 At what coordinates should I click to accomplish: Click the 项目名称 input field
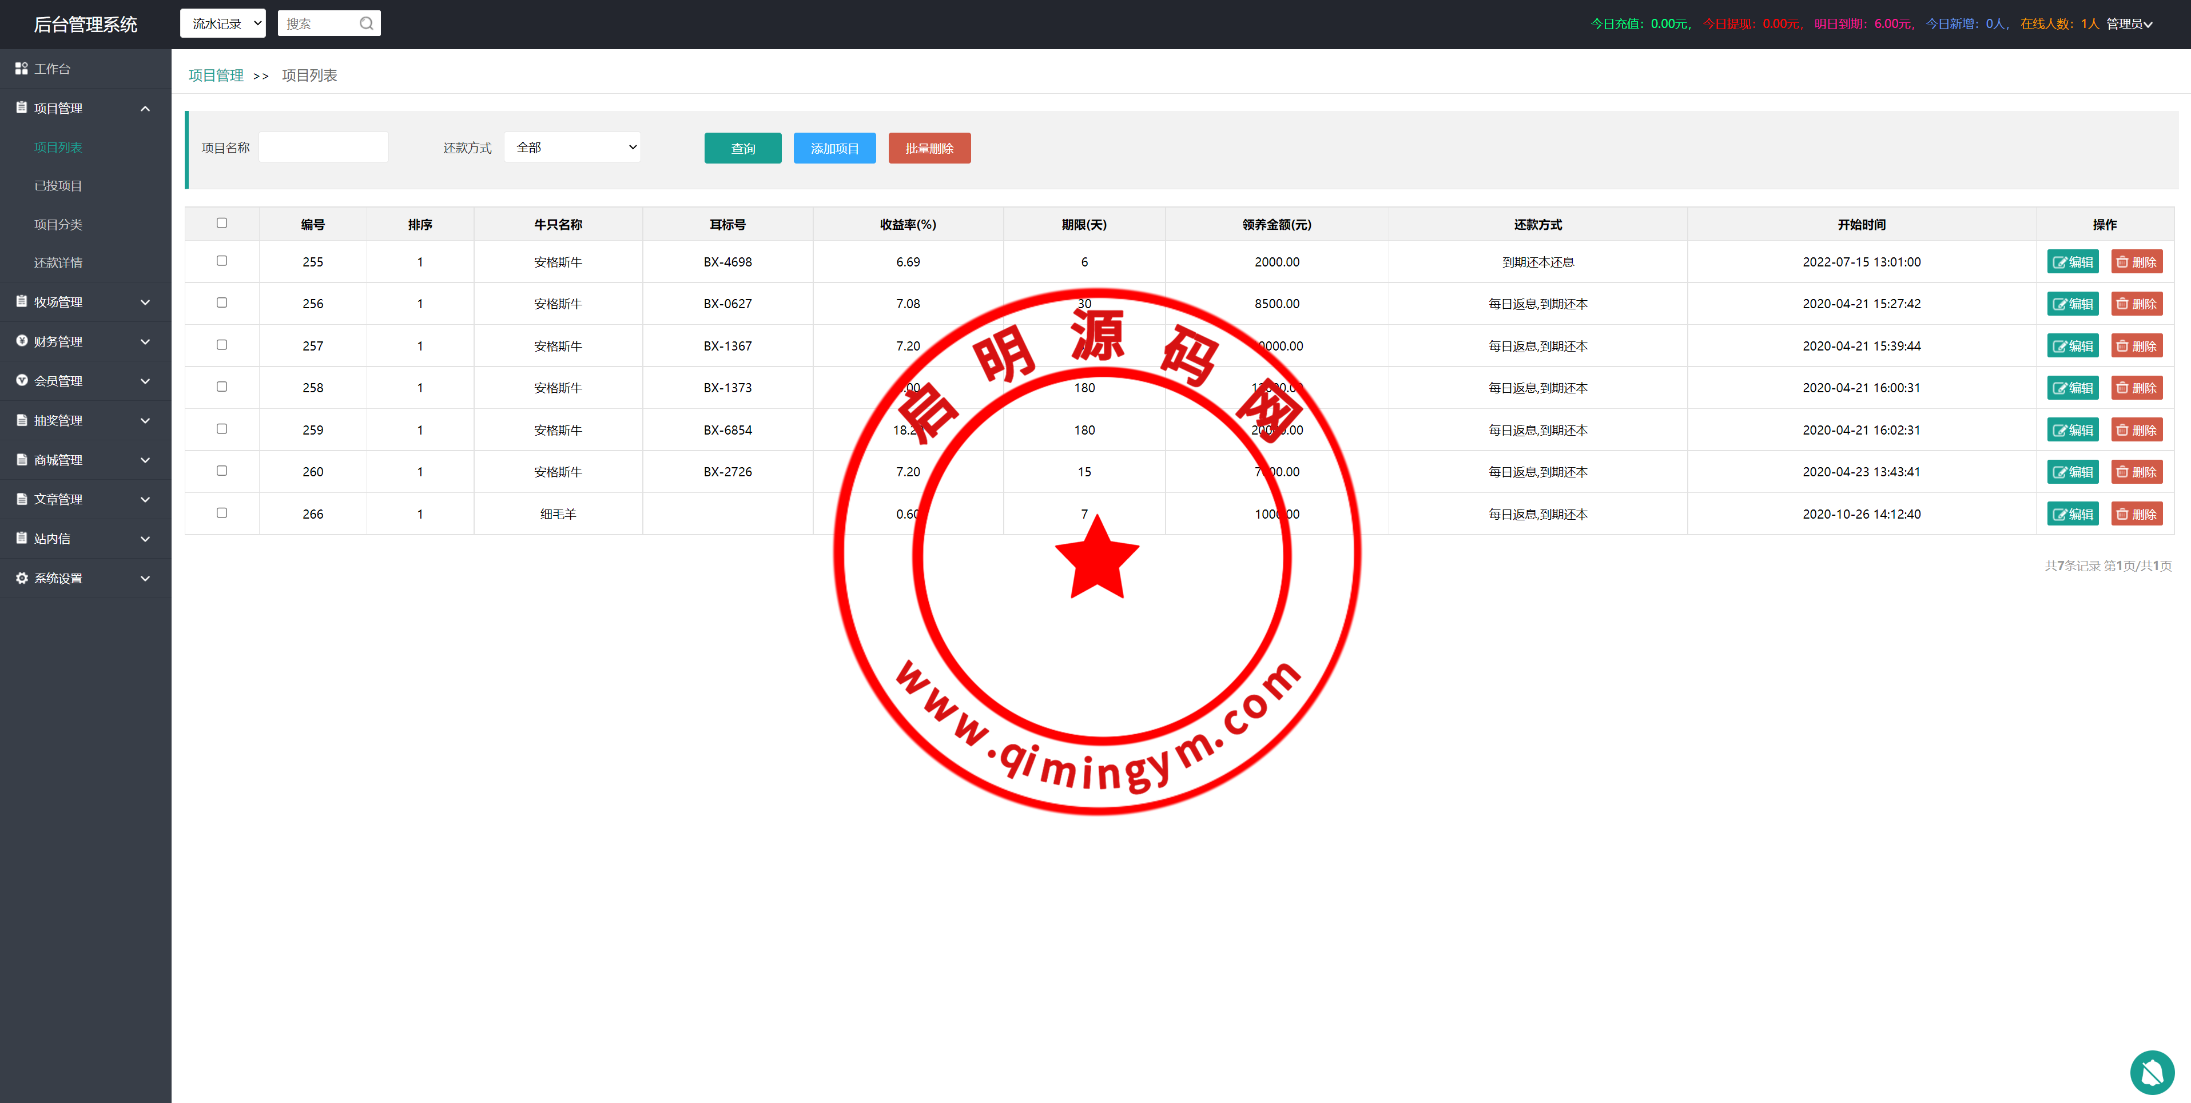click(323, 147)
